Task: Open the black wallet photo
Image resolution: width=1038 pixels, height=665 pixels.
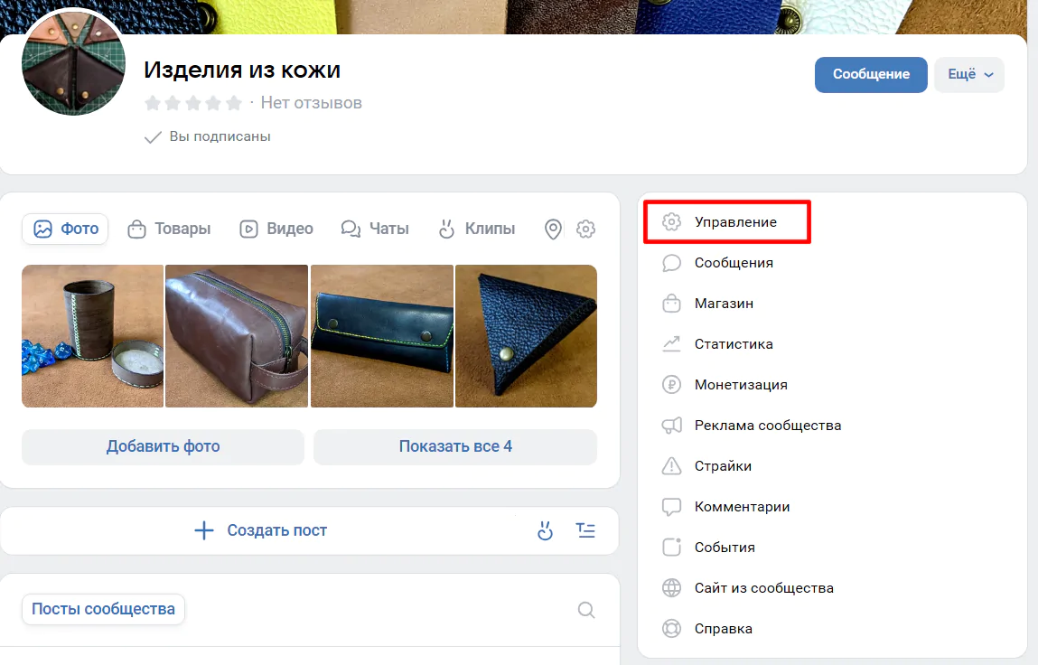Action: pos(382,336)
